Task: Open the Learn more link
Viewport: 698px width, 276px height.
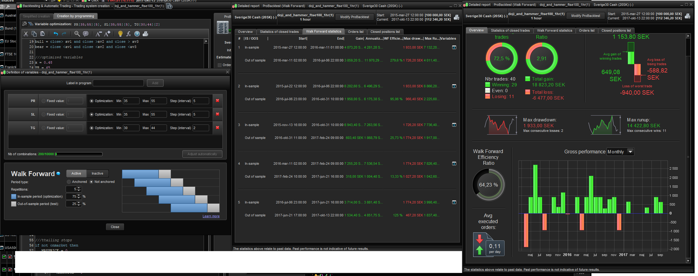Action: pyautogui.click(x=211, y=216)
